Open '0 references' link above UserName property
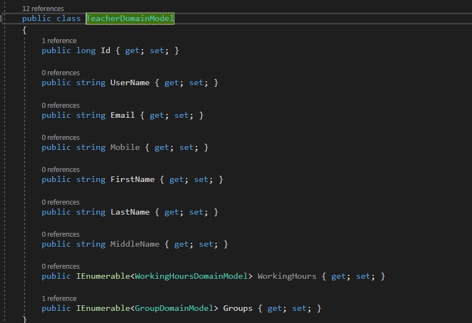 (x=60, y=72)
